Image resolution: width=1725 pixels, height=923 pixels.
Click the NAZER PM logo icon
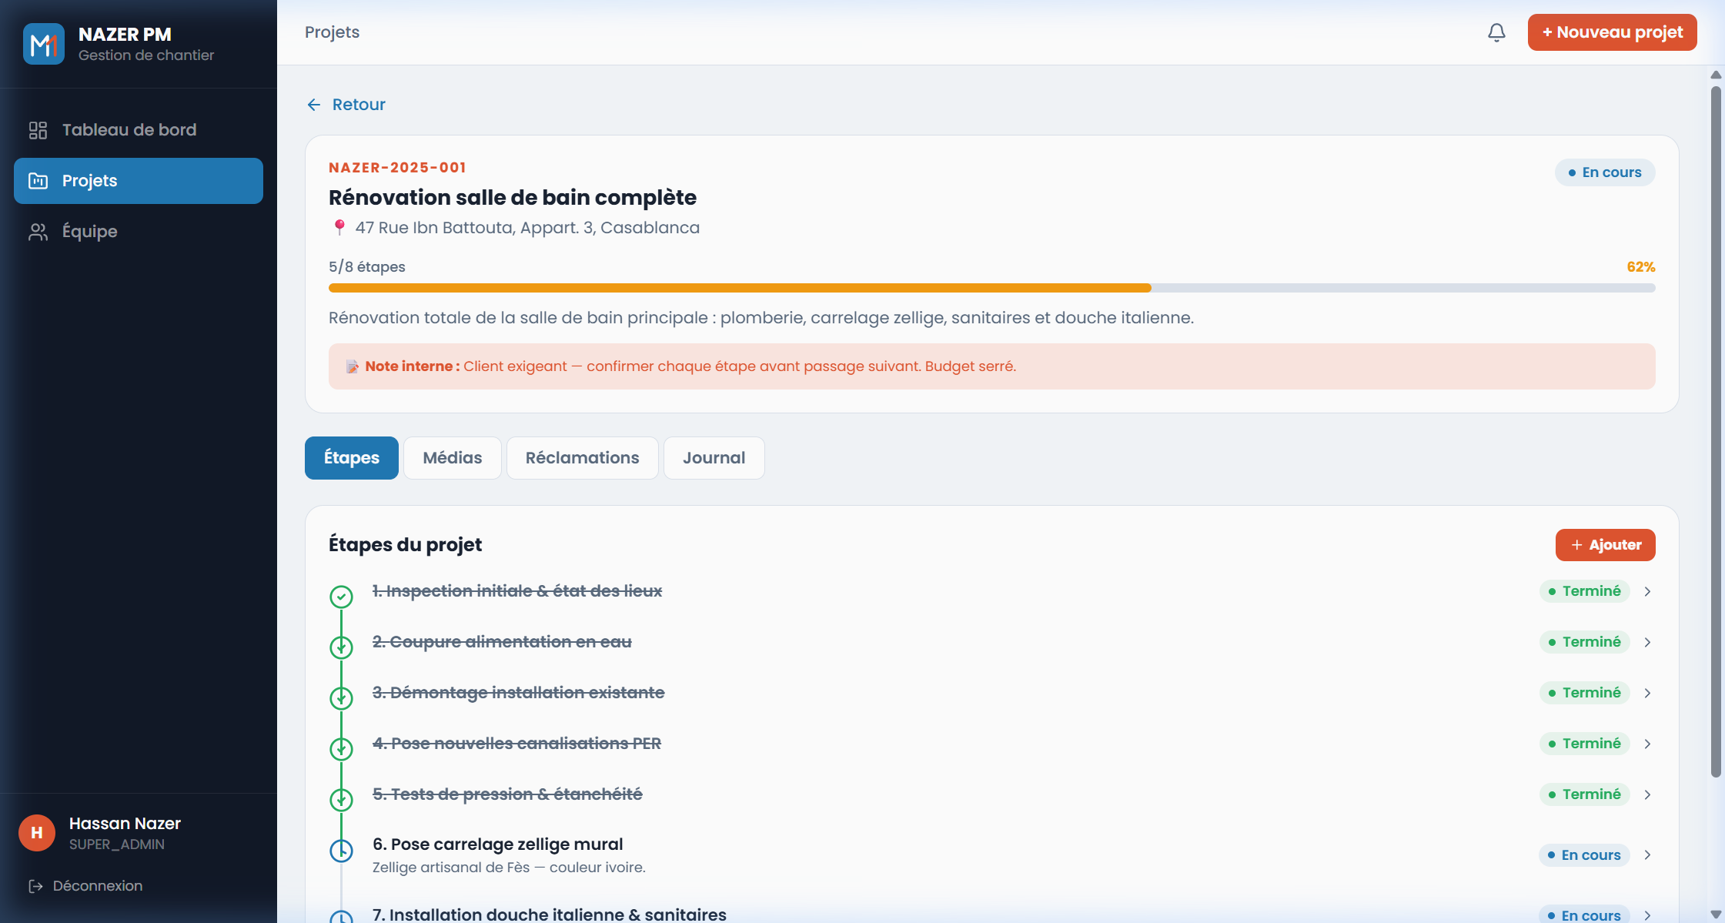click(44, 44)
